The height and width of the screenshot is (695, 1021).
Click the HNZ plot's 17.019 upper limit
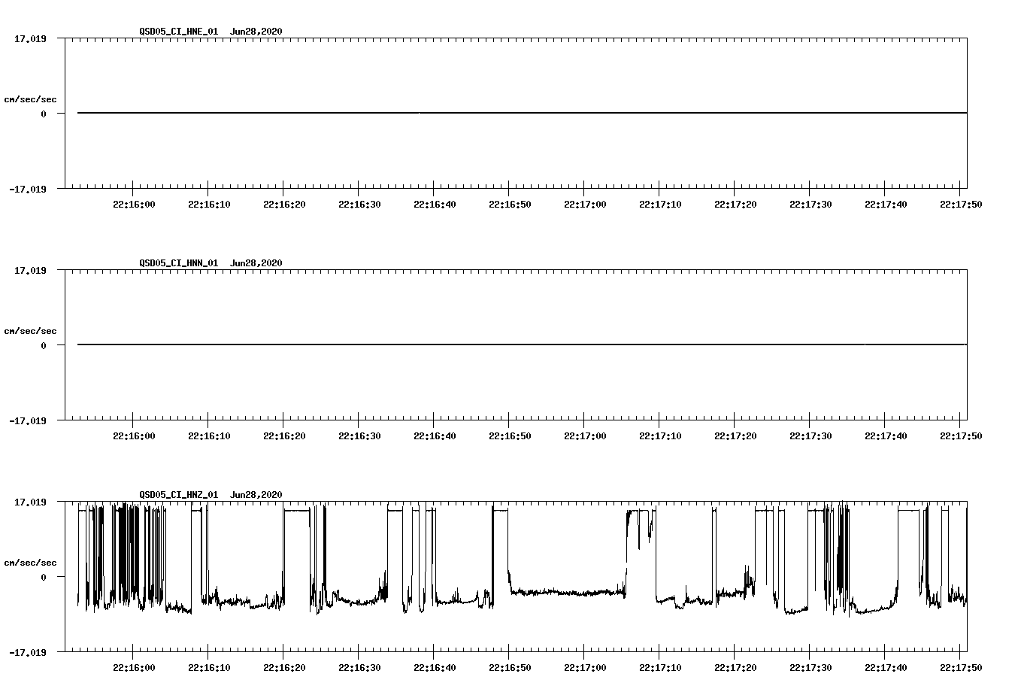(30, 502)
